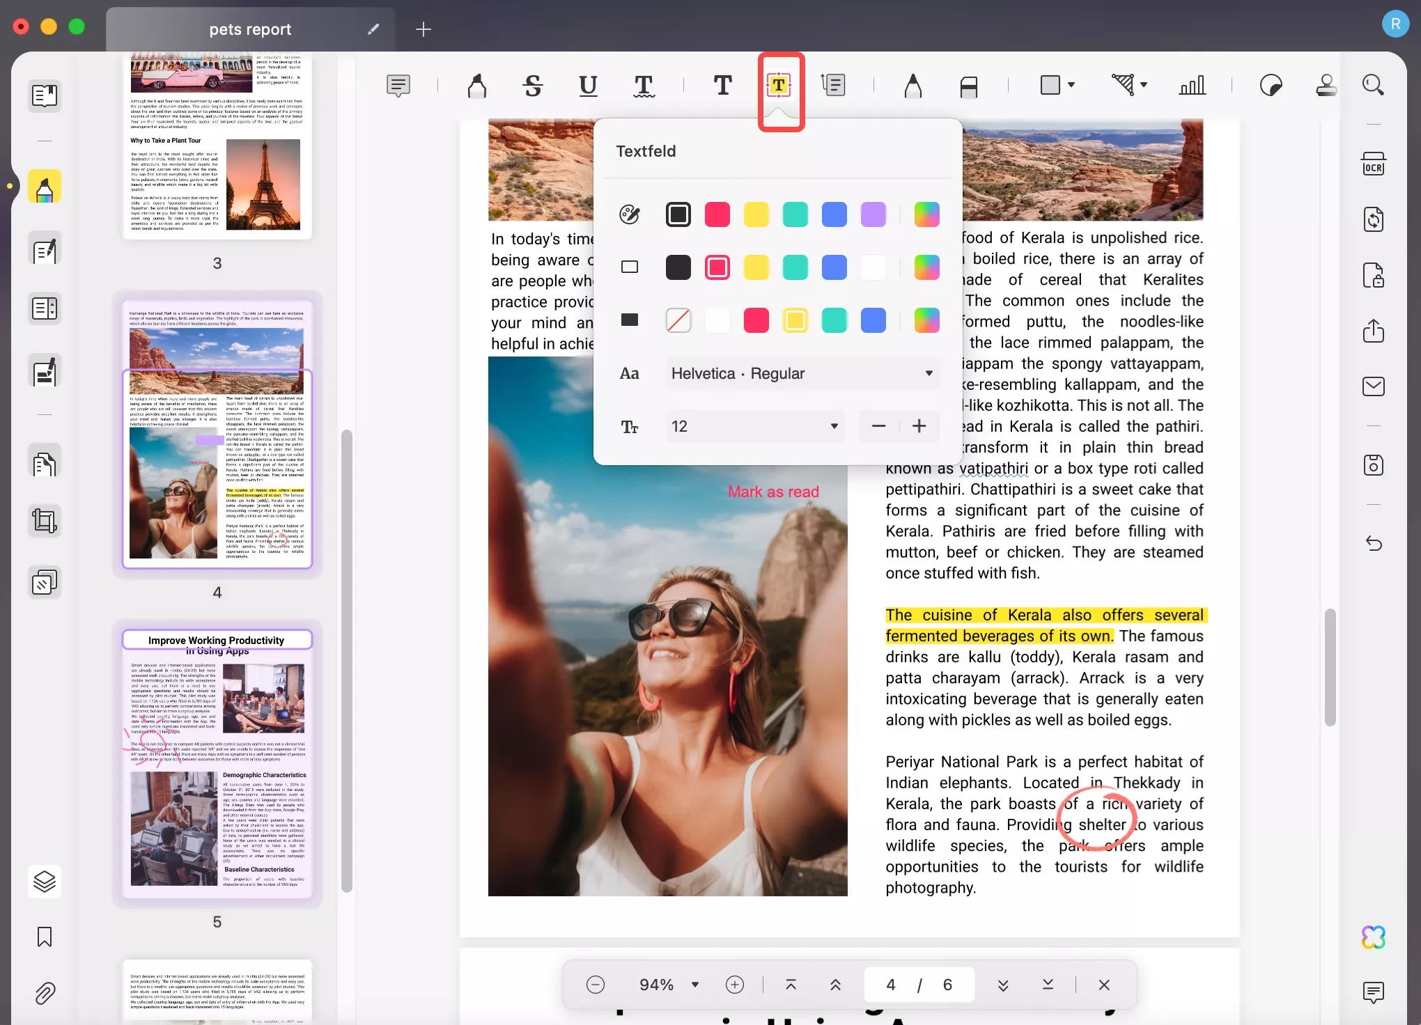Decrease font size with minus button
1421x1025 pixels.
pos(879,426)
